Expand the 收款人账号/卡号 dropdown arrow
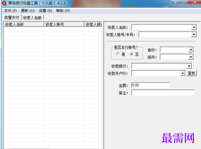The width and height of the screenshot is (201, 149). (194, 34)
